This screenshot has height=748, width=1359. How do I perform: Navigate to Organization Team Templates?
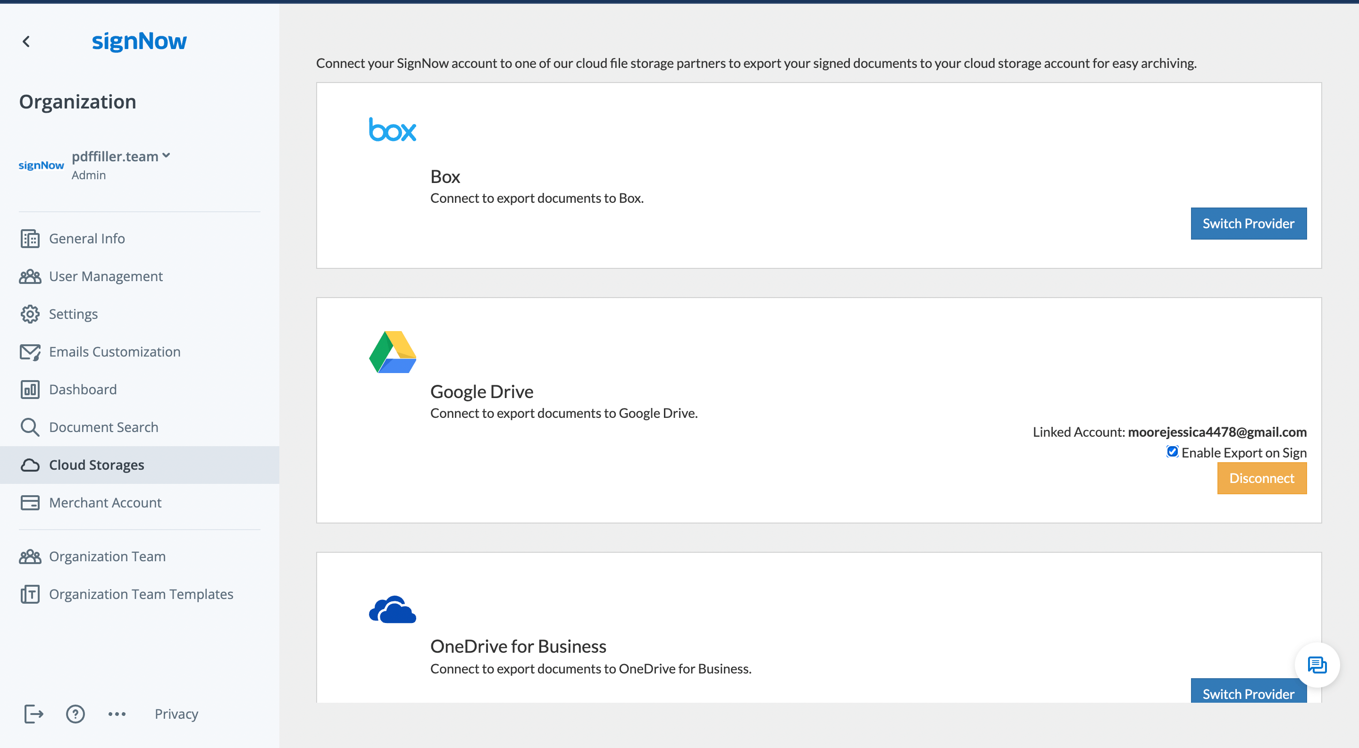click(141, 594)
